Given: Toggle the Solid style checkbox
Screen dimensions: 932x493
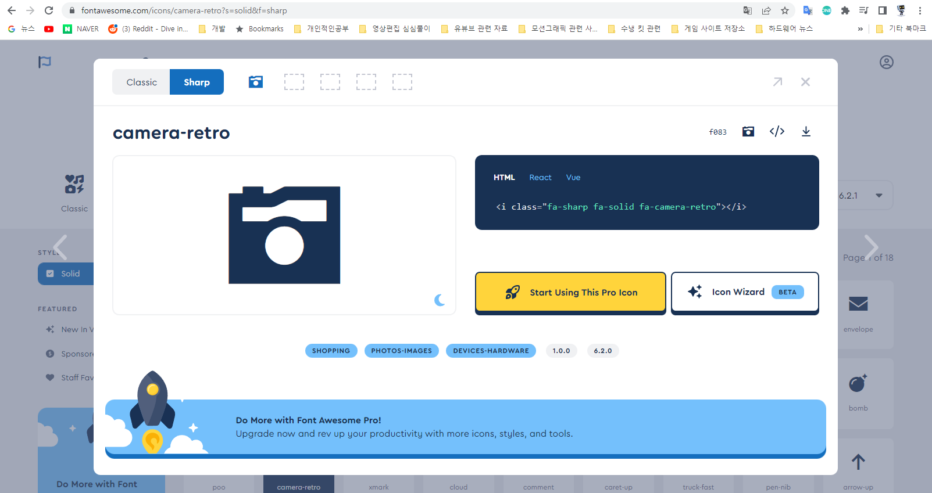Looking at the screenshot, I should [x=50, y=274].
